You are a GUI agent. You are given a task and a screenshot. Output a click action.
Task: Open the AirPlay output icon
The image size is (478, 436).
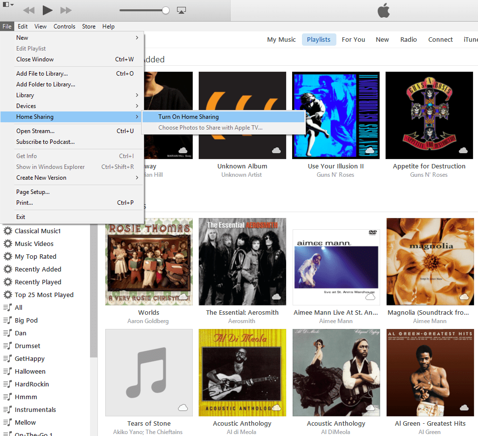[181, 10]
